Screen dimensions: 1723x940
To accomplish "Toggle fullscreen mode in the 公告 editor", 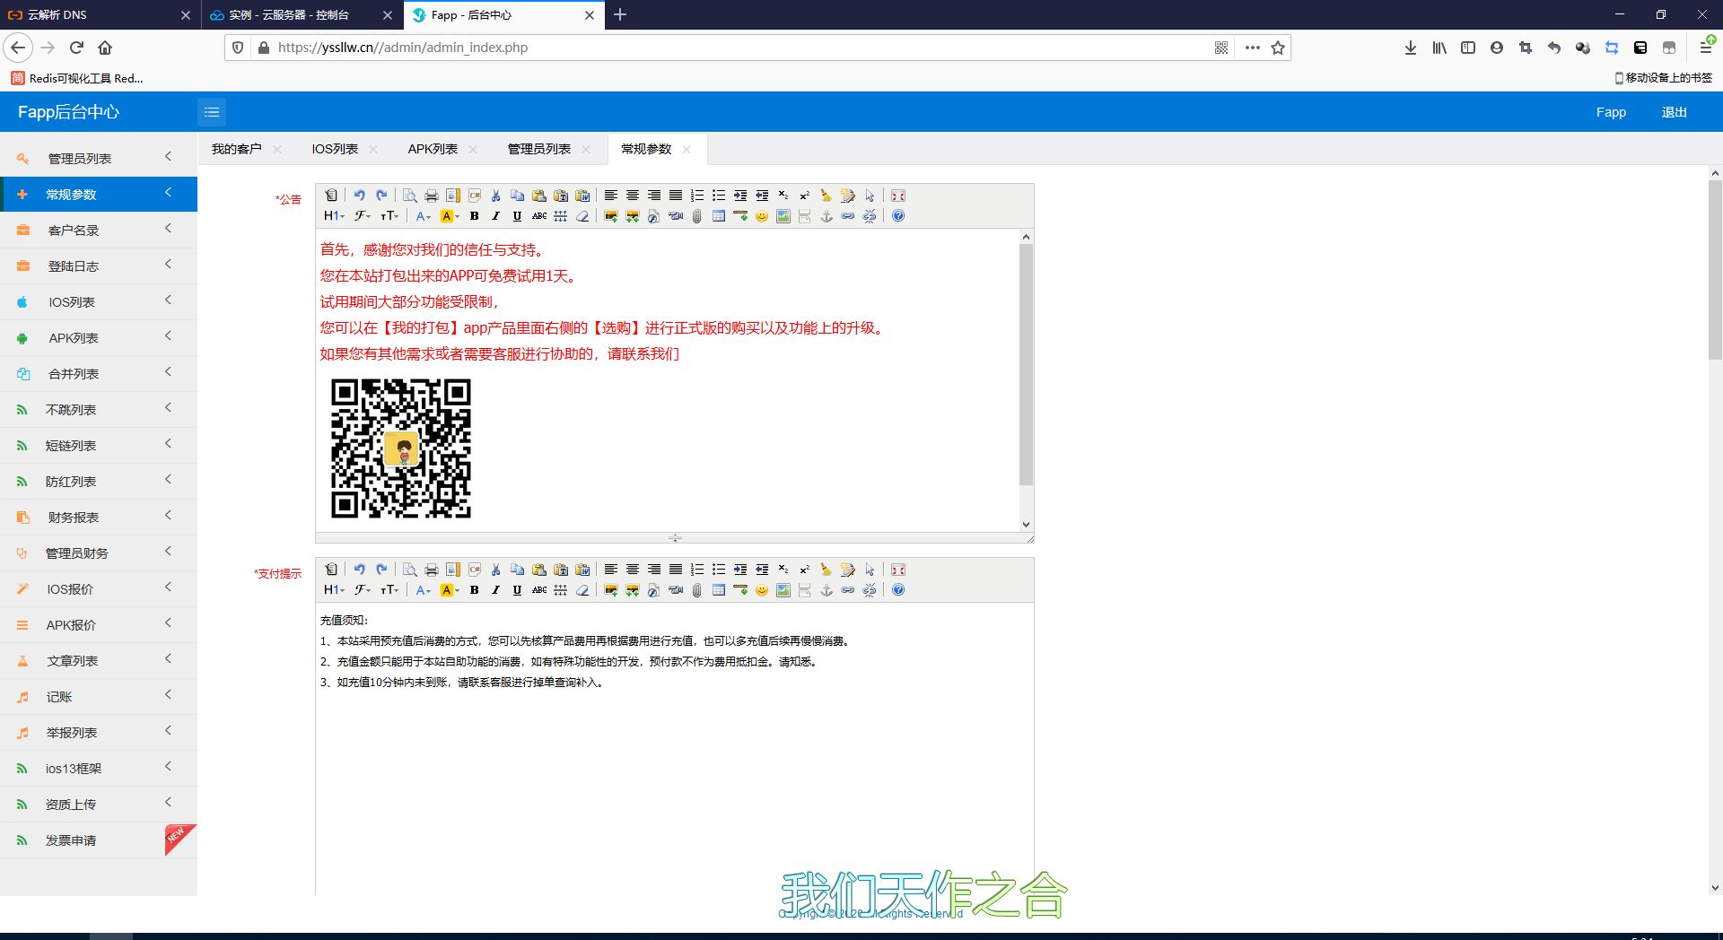I will click(x=898, y=196).
